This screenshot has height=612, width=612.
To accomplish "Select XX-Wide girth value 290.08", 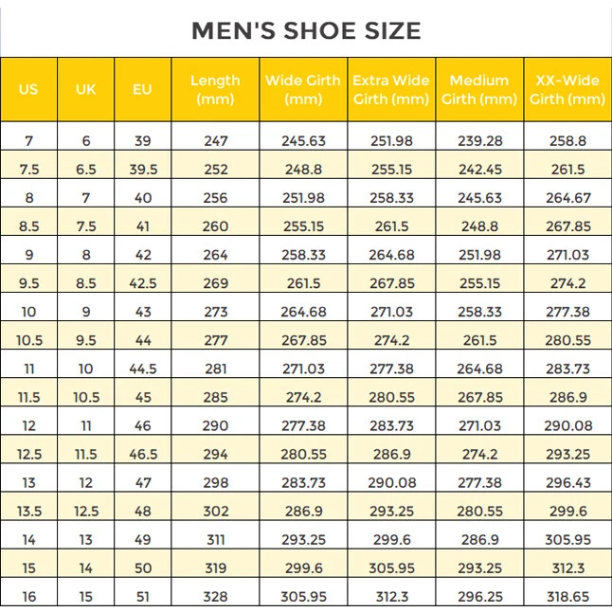I will (x=567, y=425).
